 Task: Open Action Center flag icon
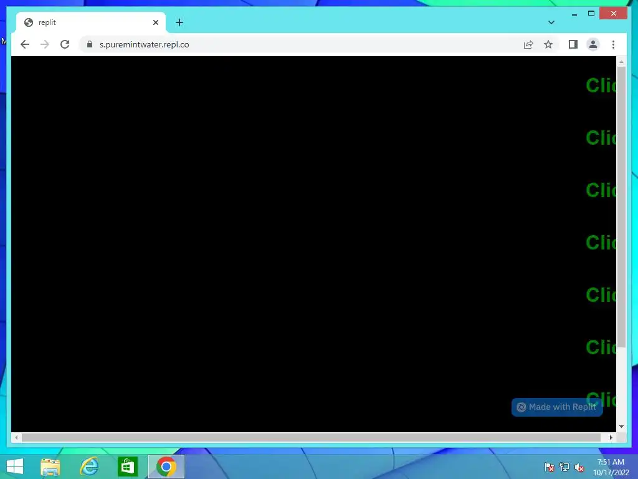pyautogui.click(x=550, y=467)
